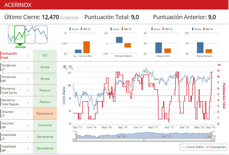This screenshot has height=155, width=229.
Task: Click Decreciente value for Volatilidad MP
Action: 45,148
